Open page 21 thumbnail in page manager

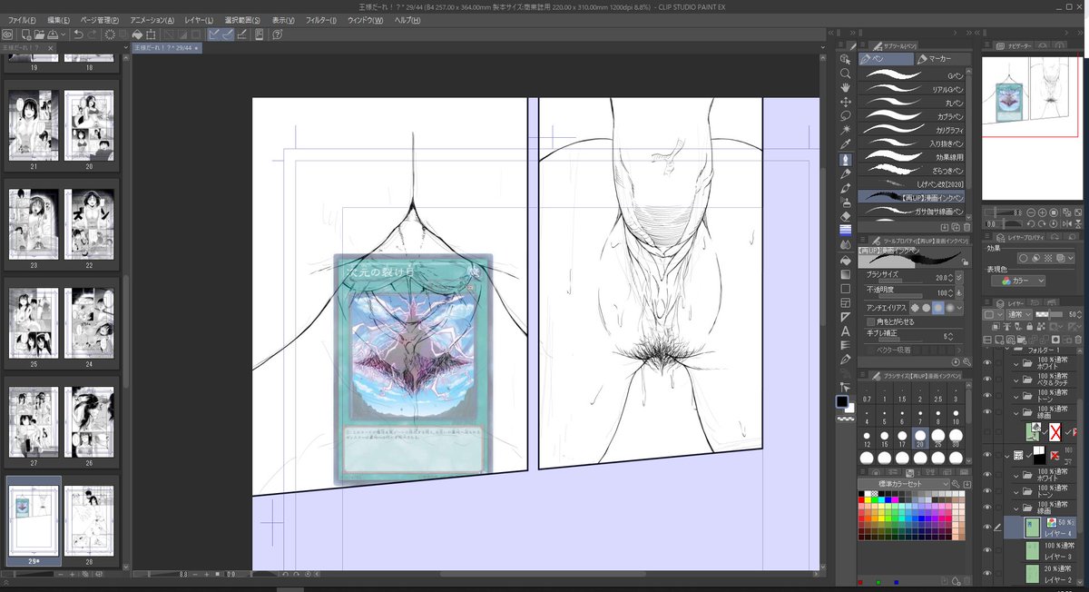[34, 125]
